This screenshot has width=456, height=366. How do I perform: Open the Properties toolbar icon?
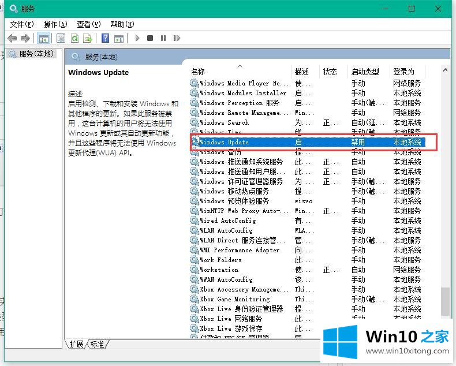61,38
